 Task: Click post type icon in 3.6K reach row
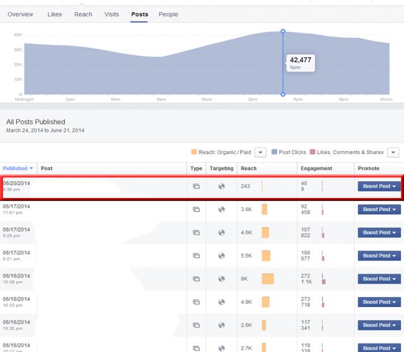(196, 209)
